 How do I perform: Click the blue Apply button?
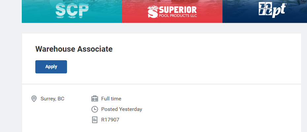click(x=51, y=67)
